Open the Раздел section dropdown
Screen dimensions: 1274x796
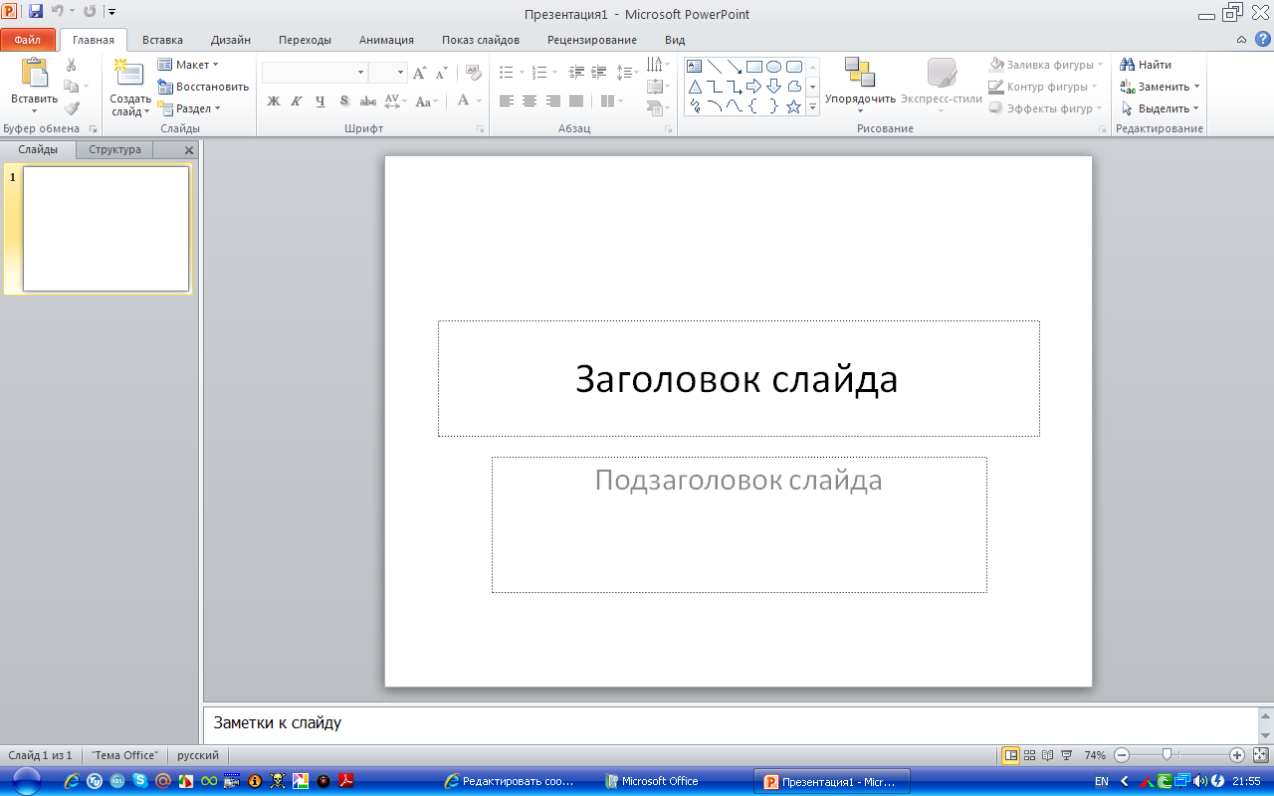click(x=189, y=108)
